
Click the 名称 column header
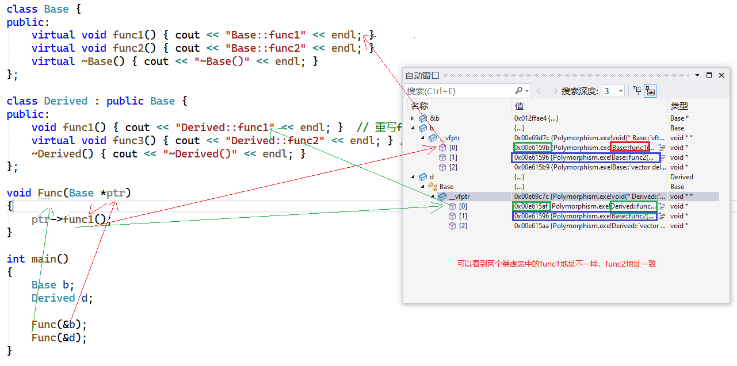coord(460,106)
